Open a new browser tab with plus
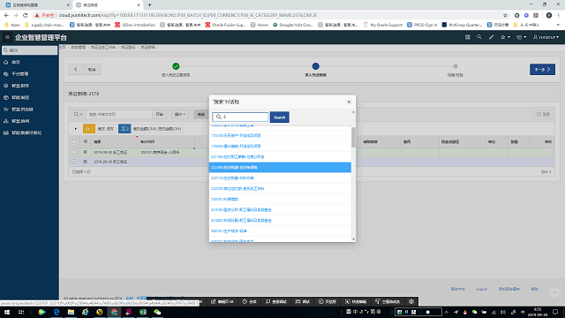This screenshot has width=565, height=318. coord(149,5)
